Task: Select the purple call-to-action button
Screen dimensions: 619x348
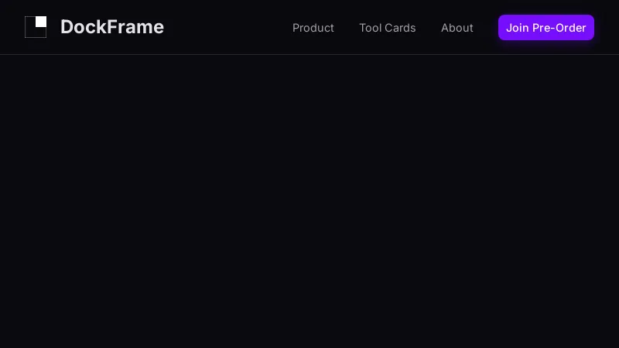Action: point(546,28)
